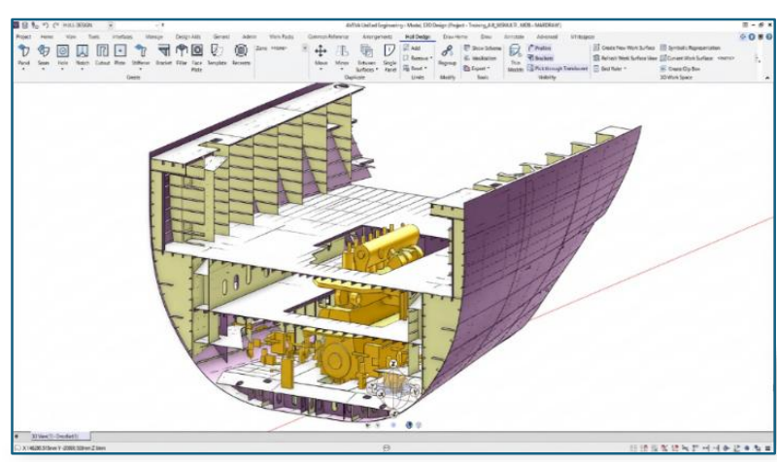Open the True Models visibility tool
Screen dimensions: 777x462
(x=516, y=51)
